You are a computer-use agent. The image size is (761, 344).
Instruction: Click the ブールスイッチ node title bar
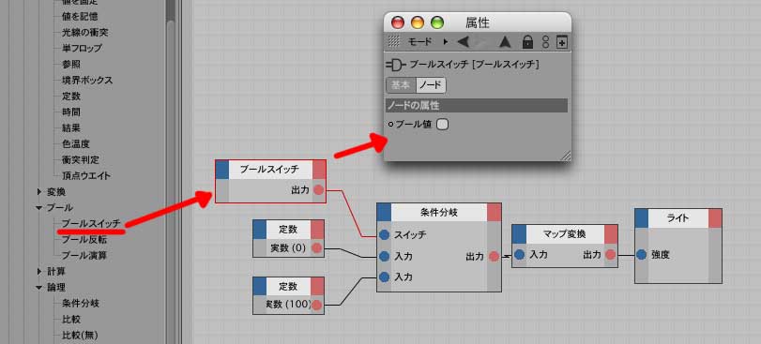270,170
